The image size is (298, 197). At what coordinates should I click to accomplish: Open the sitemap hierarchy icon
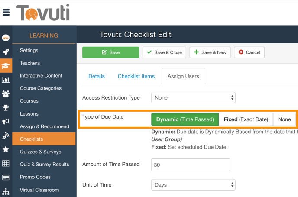click(6, 191)
